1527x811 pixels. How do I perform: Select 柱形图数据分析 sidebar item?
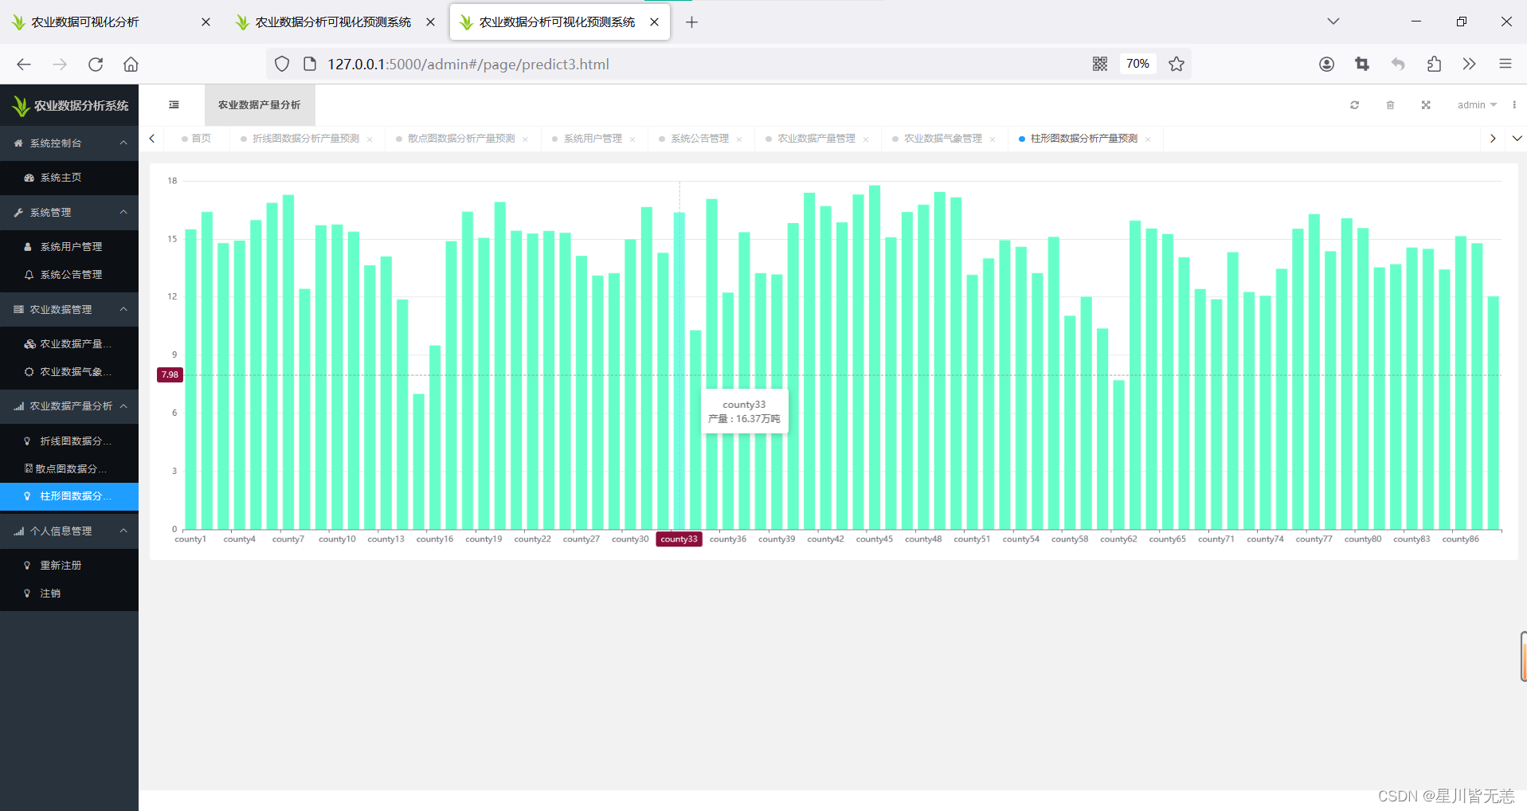[69, 496]
